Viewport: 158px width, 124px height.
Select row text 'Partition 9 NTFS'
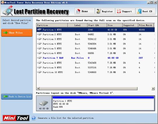pos(52,68)
